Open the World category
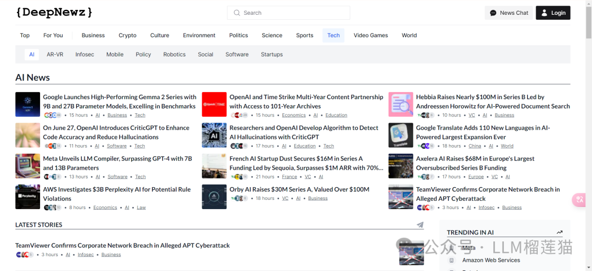This screenshot has width=592, height=271. 409,36
